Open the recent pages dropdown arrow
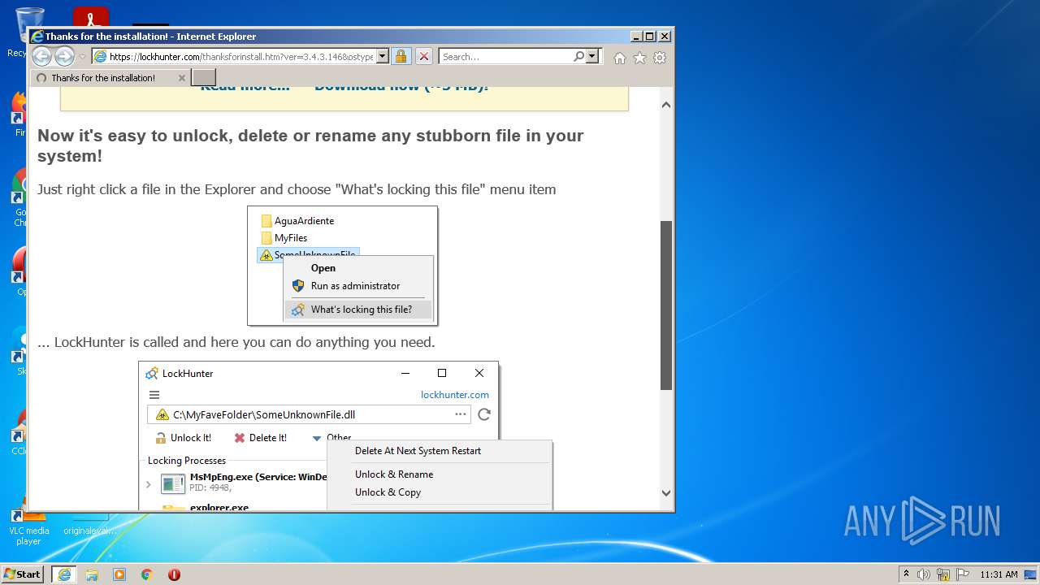1040x585 pixels. tap(82, 57)
